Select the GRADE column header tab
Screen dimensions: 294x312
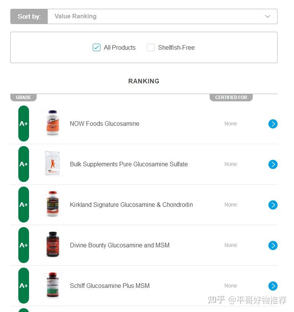[23, 97]
